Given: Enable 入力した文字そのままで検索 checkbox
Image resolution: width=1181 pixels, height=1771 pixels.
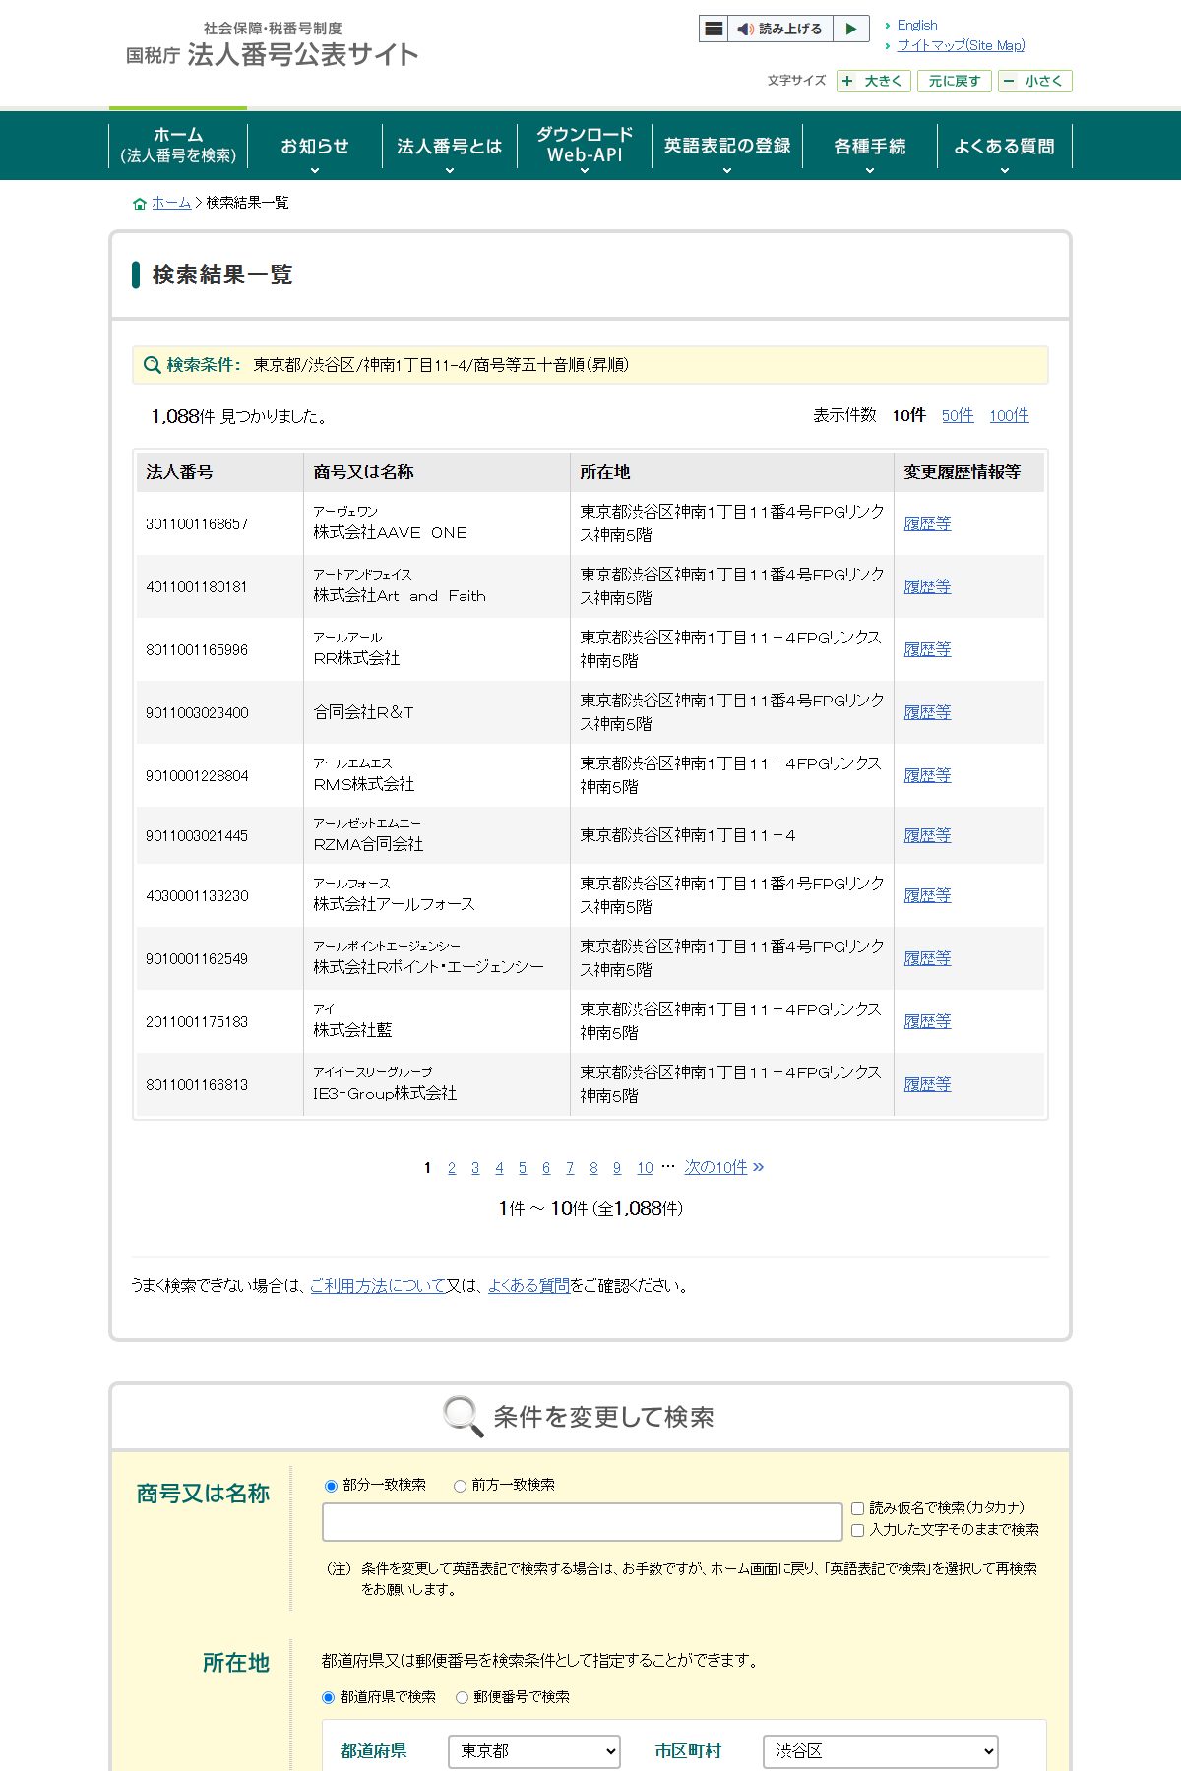Looking at the screenshot, I should [857, 1530].
